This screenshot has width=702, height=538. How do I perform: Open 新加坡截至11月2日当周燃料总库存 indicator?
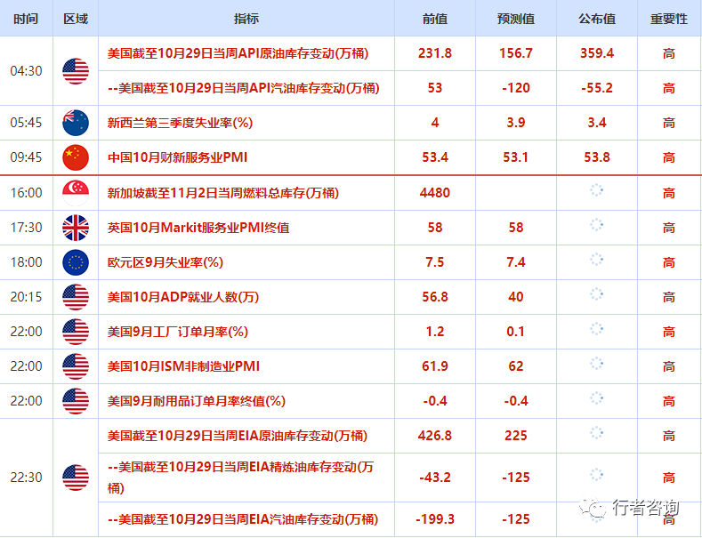(x=223, y=193)
